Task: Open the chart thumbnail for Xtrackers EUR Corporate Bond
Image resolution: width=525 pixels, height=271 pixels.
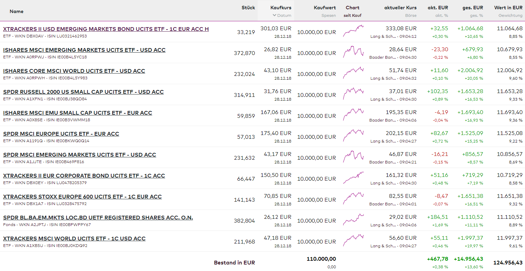Action: click(x=353, y=178)
